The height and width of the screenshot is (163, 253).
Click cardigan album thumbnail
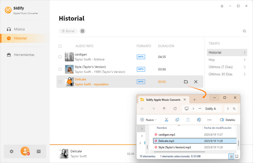click(69, 57)
